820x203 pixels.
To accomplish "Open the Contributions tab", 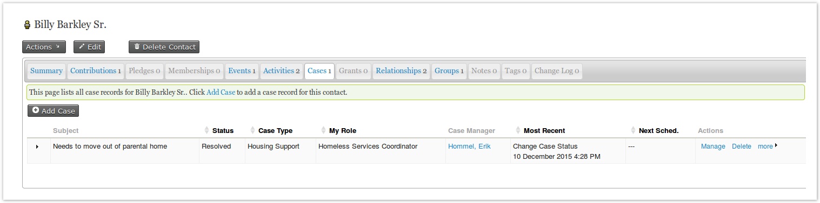I will click(96, 71).
